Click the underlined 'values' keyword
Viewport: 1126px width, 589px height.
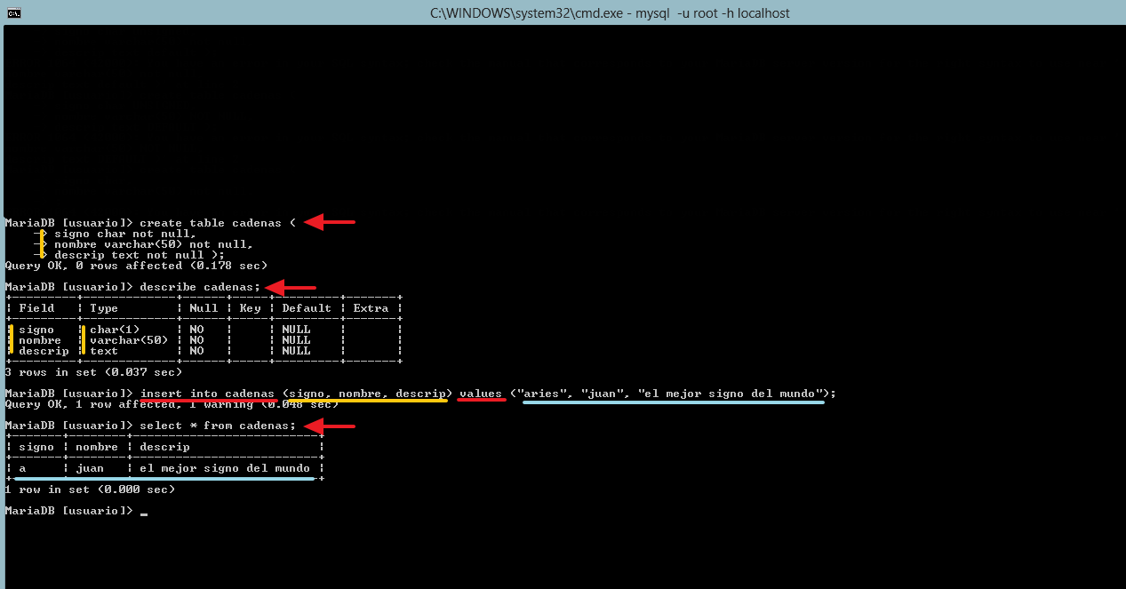coord(481,394)
